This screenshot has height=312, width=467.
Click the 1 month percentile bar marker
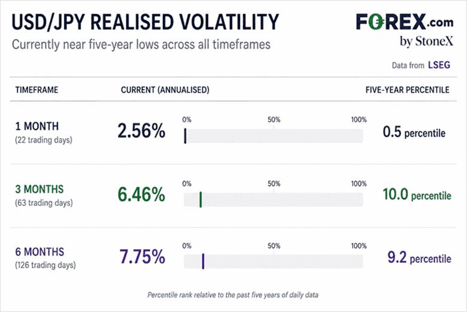pyautogui.click(x=185, y=136)
